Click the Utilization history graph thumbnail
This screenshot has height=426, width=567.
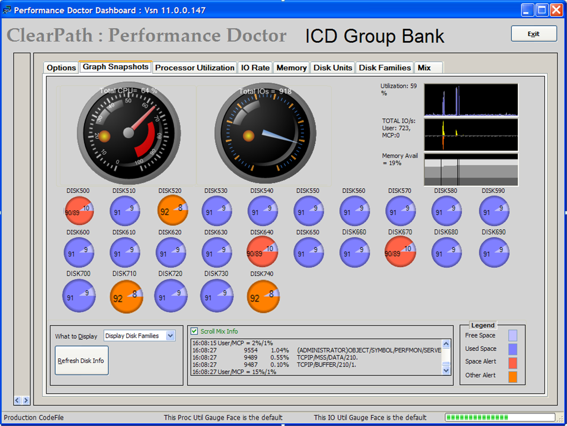(471, 100)
